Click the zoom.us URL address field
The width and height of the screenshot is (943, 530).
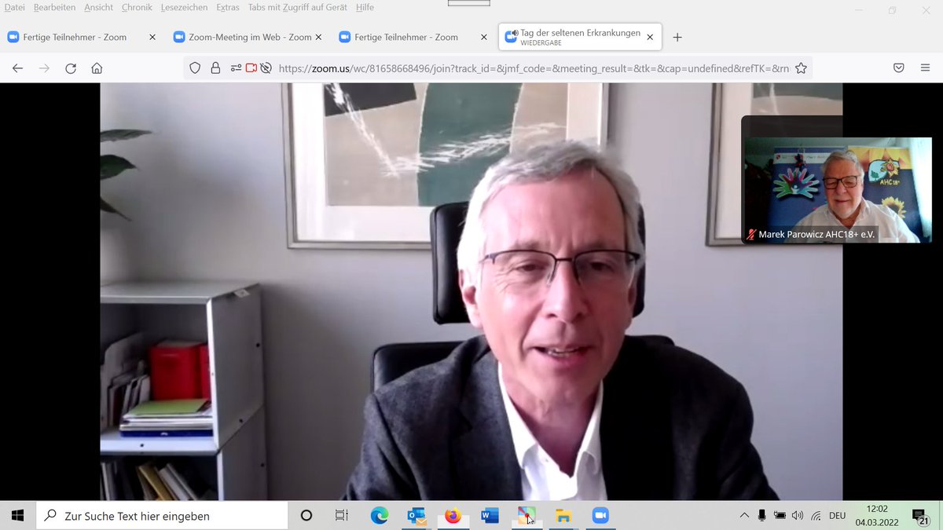point(534,68)
